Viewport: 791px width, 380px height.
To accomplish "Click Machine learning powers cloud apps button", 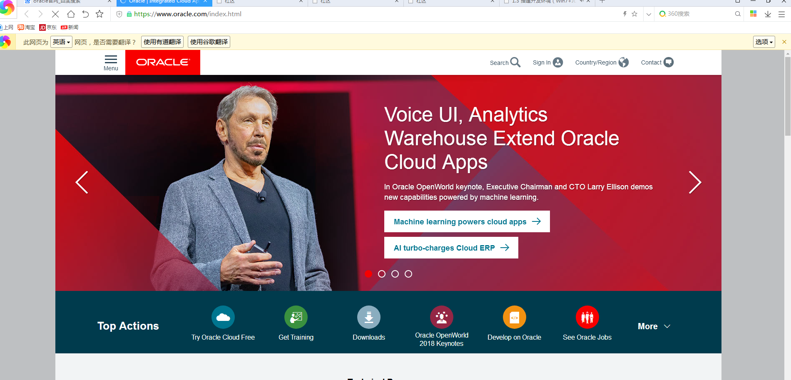I will (x=467, y=221).
